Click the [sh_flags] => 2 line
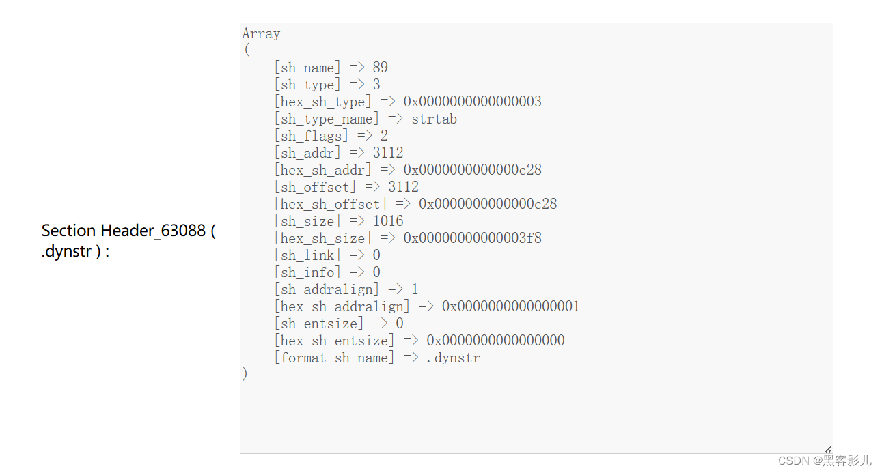Viewport: 882px width, 473px height. click(331, 136)
